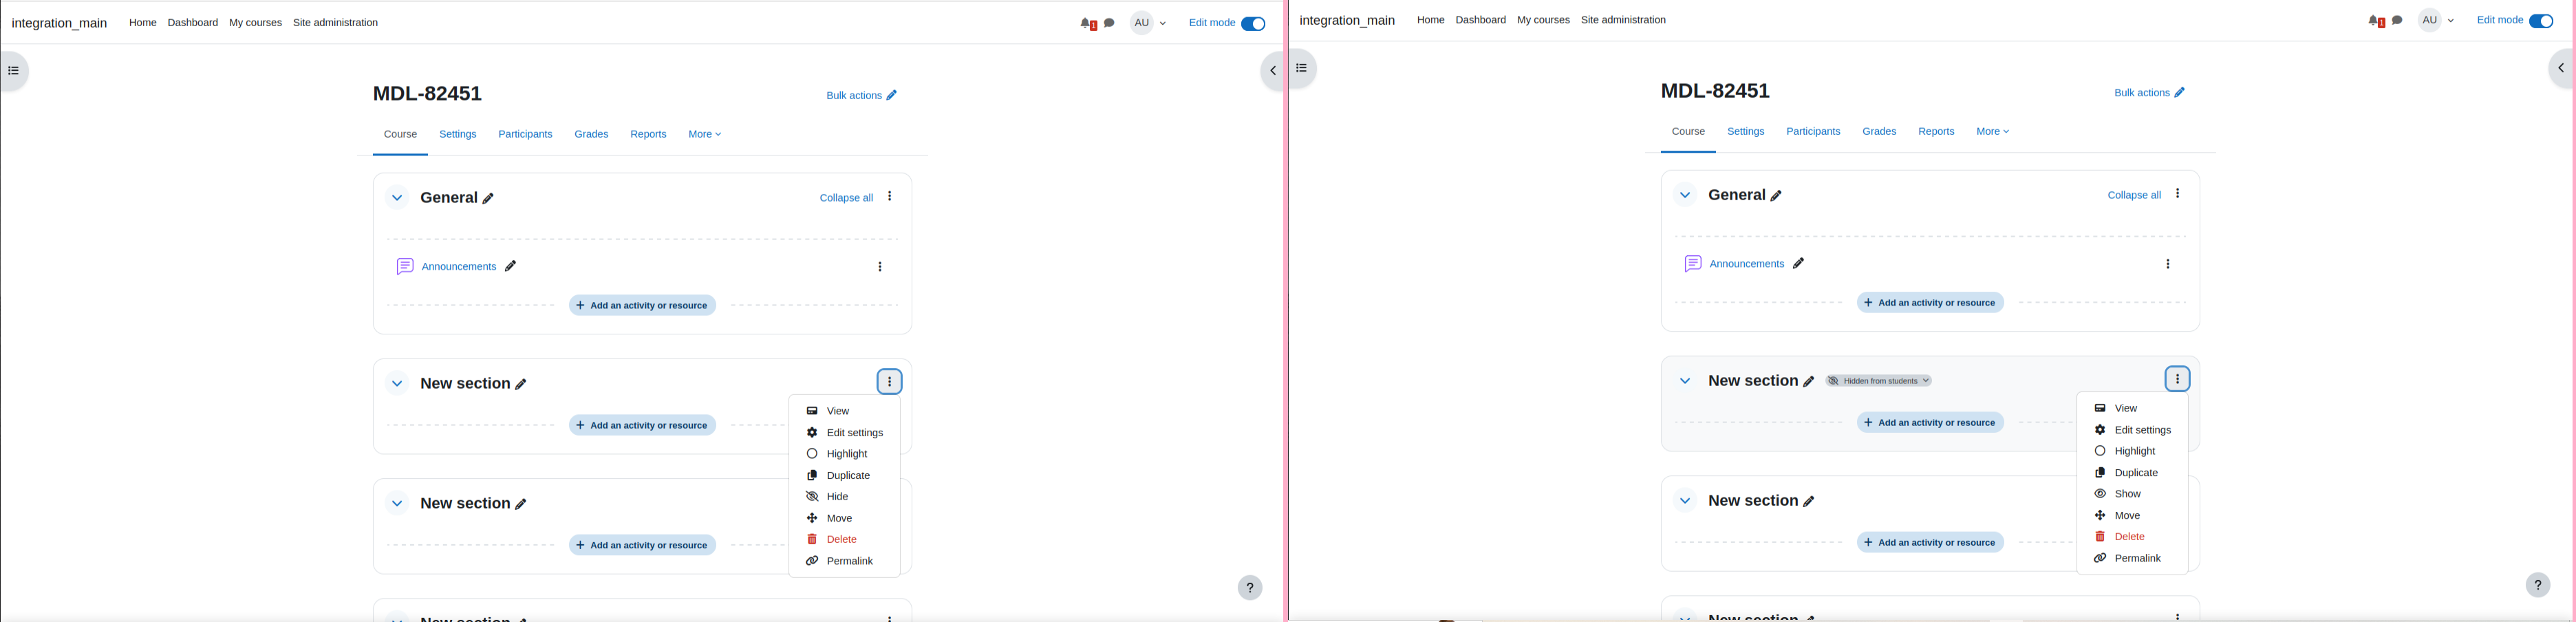The height and width of the screenshot is (622, 2576).
Task: Click Announcements forum icon in left window
Action: [x=405, y=267]
